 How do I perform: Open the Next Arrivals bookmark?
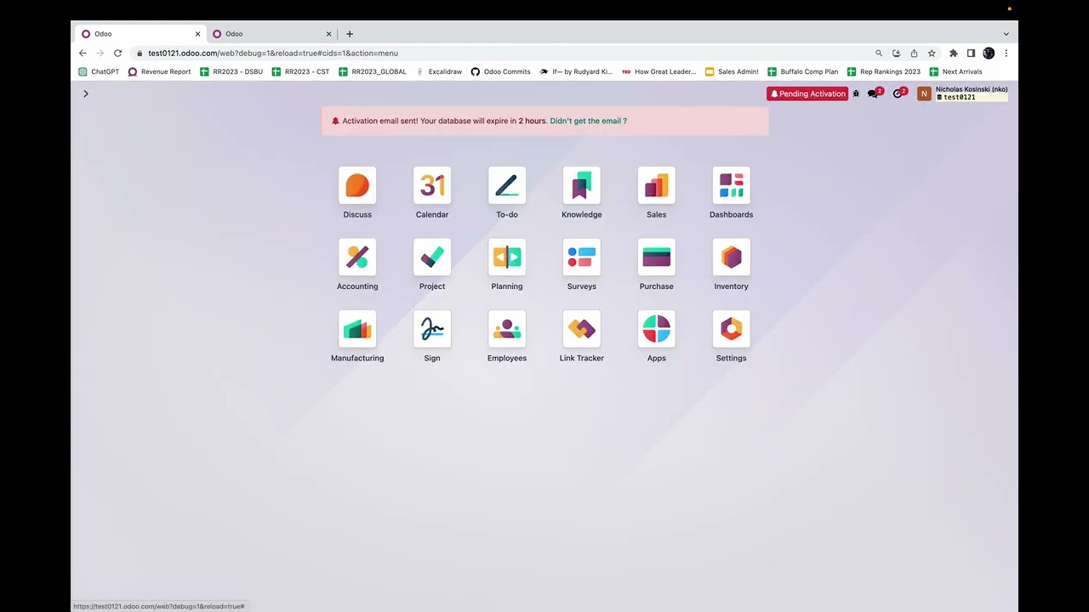pos(956,71)
